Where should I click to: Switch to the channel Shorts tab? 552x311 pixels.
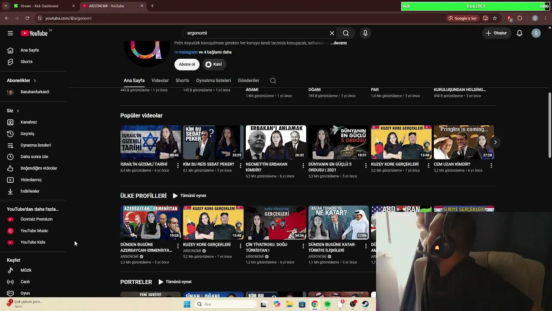[182, 81]
